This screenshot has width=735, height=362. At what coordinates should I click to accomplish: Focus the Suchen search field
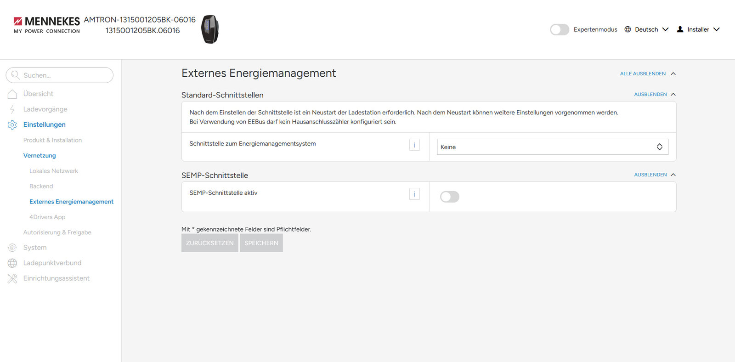(60, 75)
